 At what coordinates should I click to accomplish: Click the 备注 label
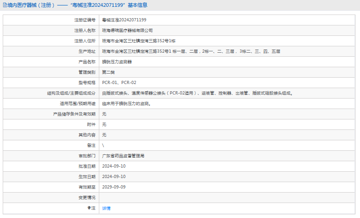pos(91,145)
